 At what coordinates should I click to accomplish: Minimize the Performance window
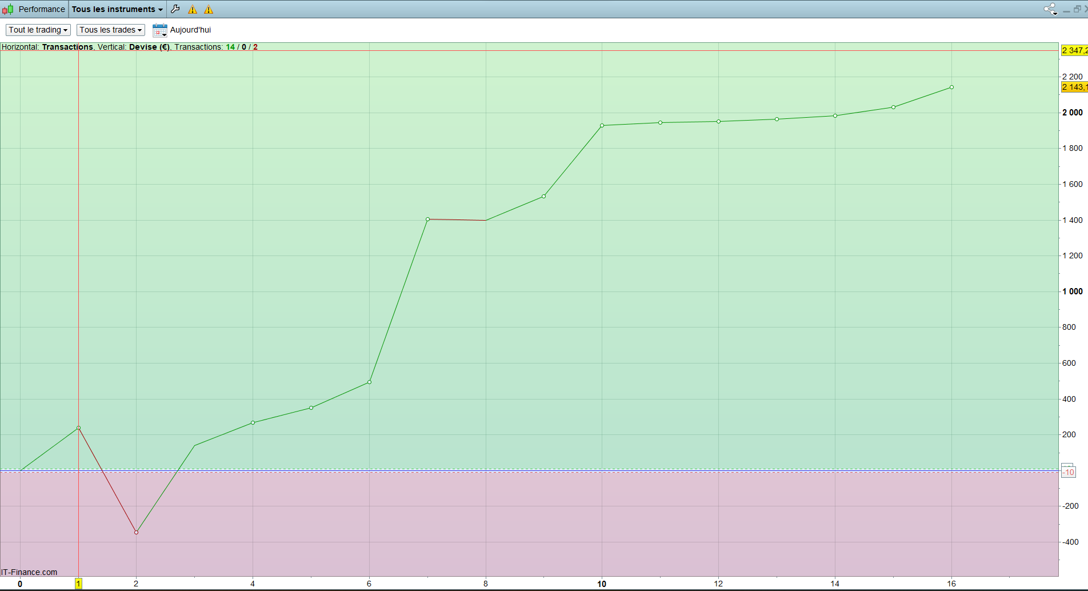[1066, 10]
